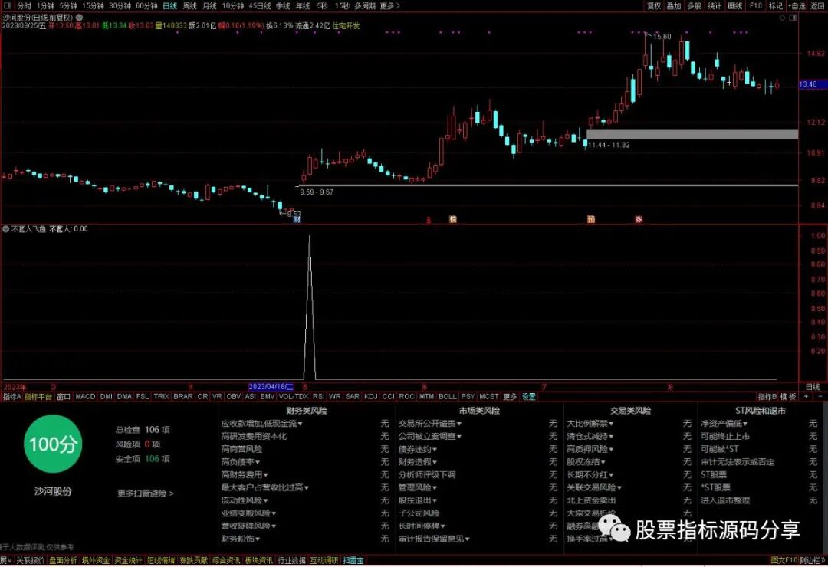The height and width of the screenshot is (567, 828).
Task: Expand 公司被立案调查 risk item
Action: coord(430,437)
